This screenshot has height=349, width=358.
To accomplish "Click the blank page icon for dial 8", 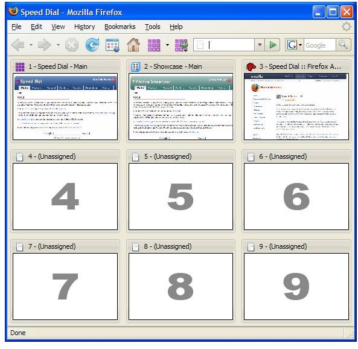I will click(135, 247).
